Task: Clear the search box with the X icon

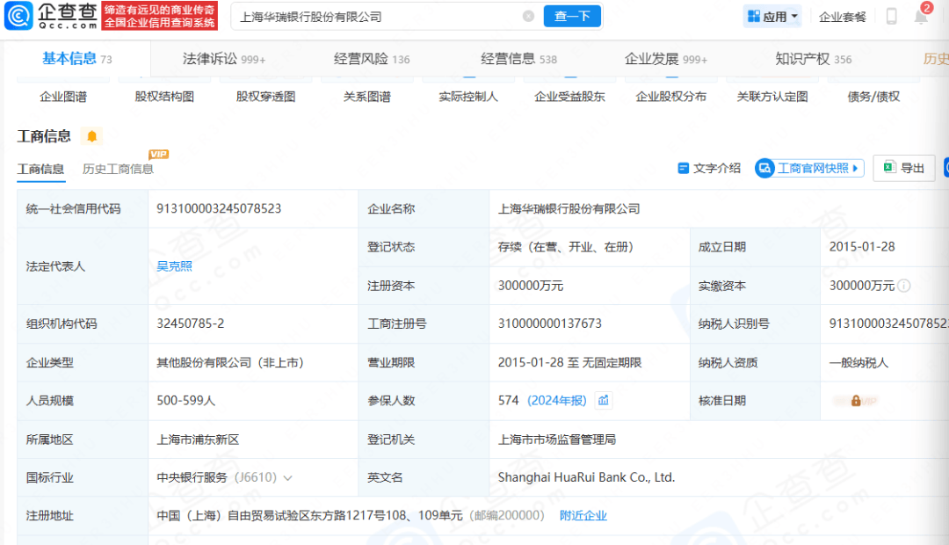Action: pyautogui.click(x=528, y=16)
